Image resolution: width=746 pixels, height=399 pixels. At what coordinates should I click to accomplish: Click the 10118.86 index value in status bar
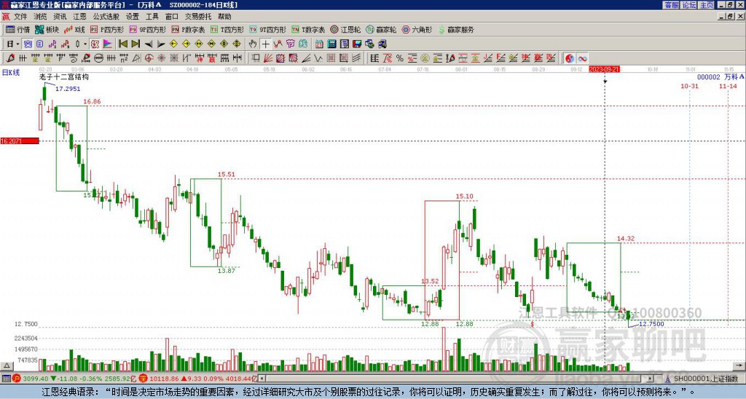pos(165,379)
